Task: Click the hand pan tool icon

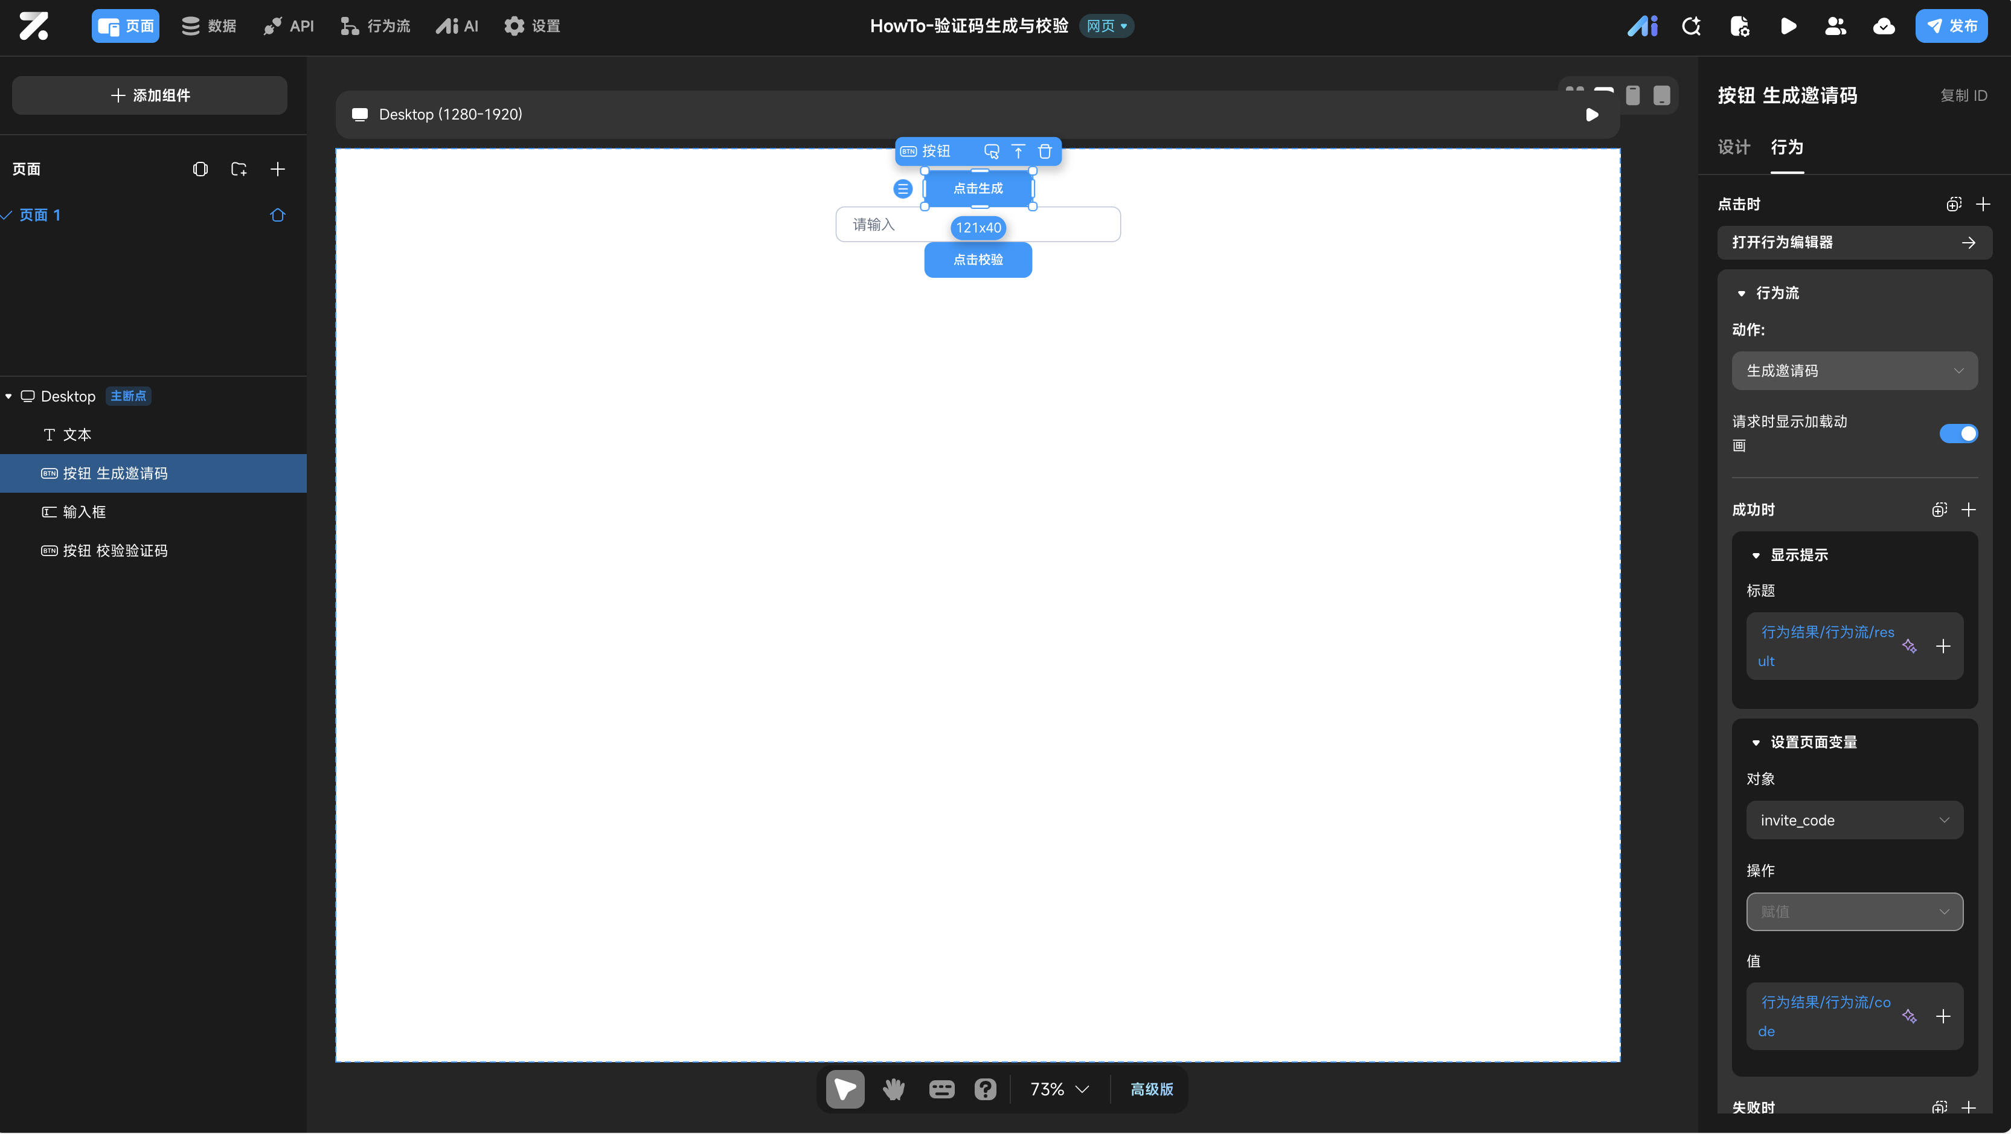Action: 893,1089
